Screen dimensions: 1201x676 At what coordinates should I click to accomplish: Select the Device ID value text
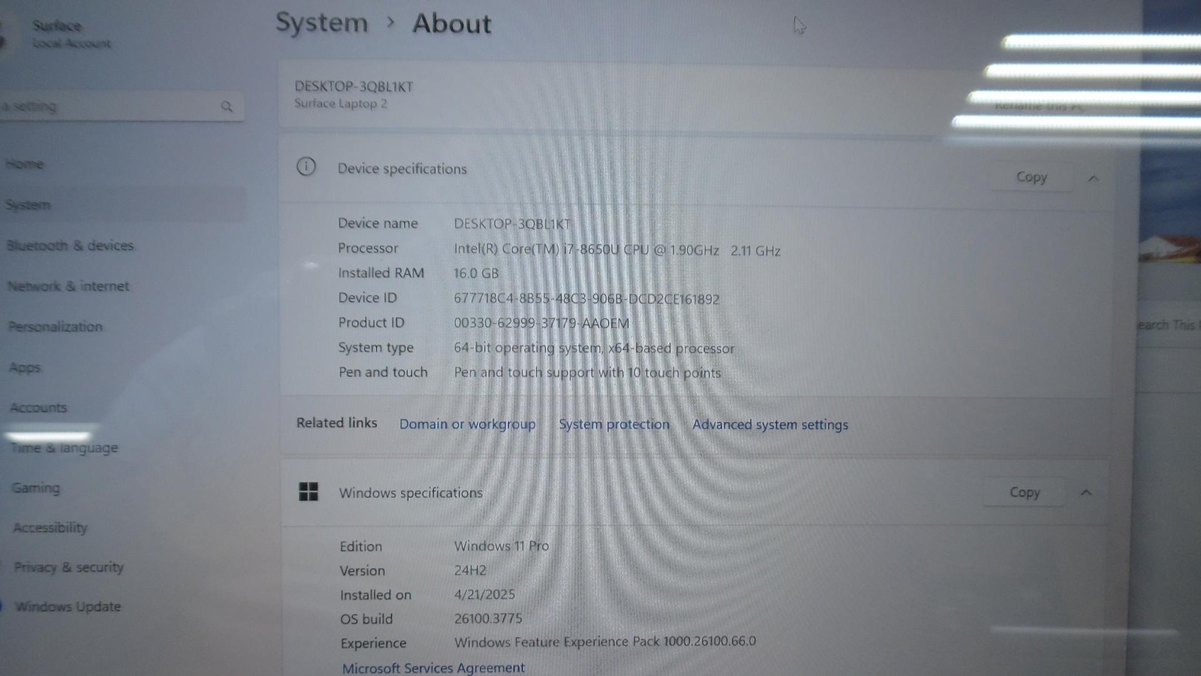coord(586,299)
